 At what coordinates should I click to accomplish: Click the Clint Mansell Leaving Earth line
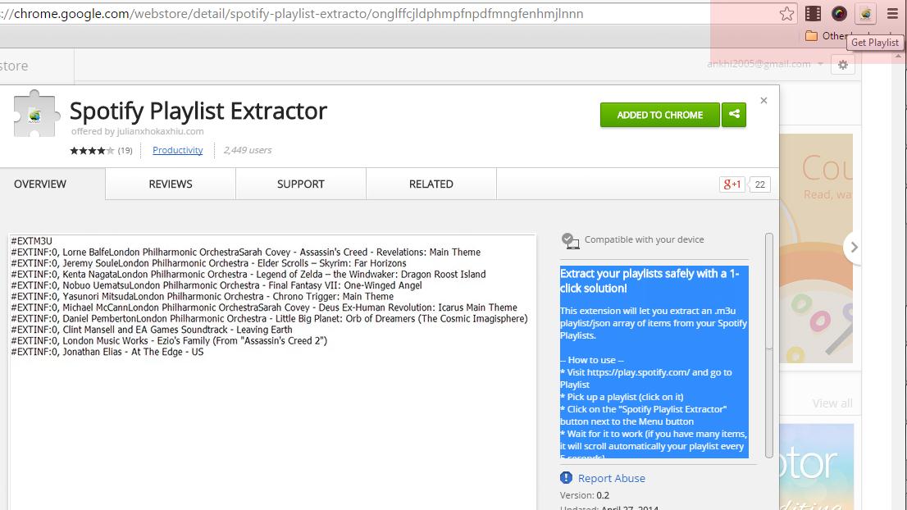click(152, 330)
